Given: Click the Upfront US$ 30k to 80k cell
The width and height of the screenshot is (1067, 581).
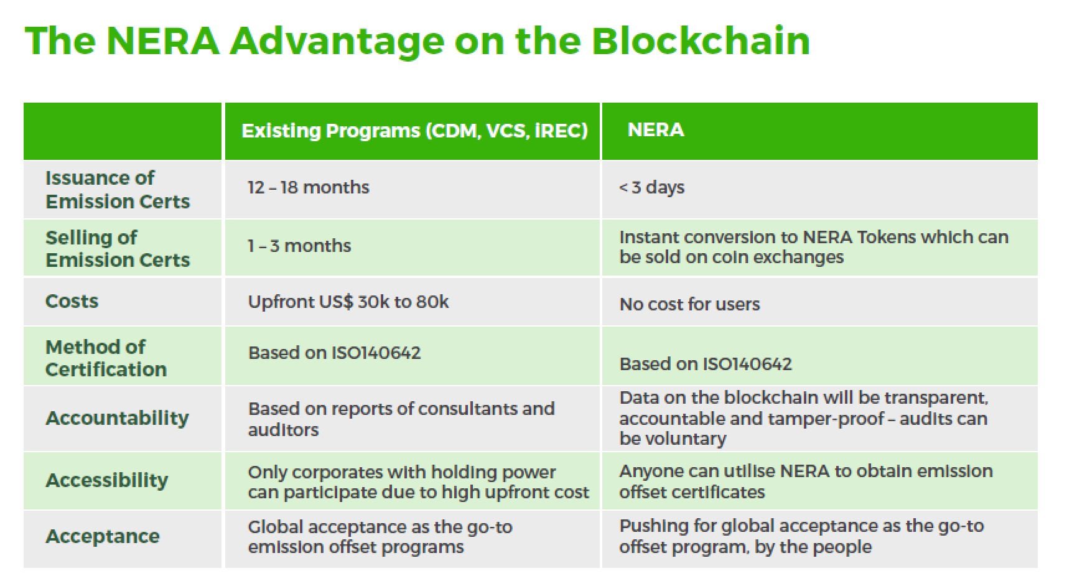Looking at the screenshot, I should (348, 302).
